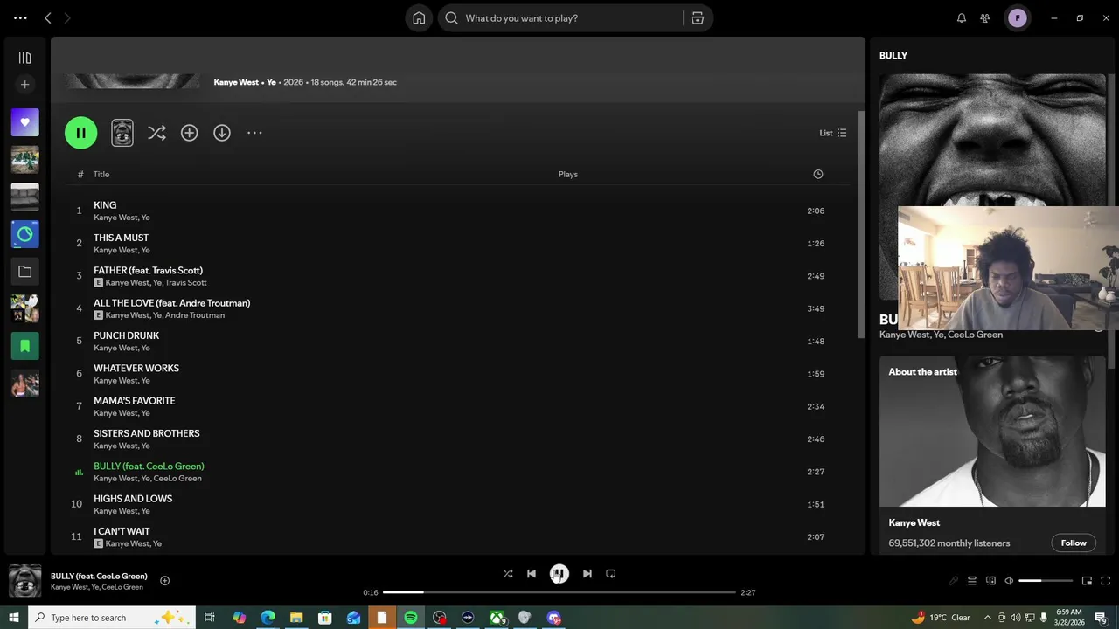Click Travis Scott artist link on track 3
The image size is (1119, 629).
pyautogui.click(x=186, y=283)
